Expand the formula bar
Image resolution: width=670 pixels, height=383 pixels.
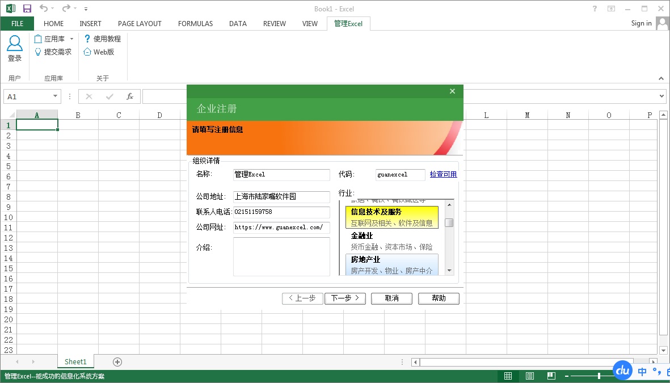click(x=662, y=96)
